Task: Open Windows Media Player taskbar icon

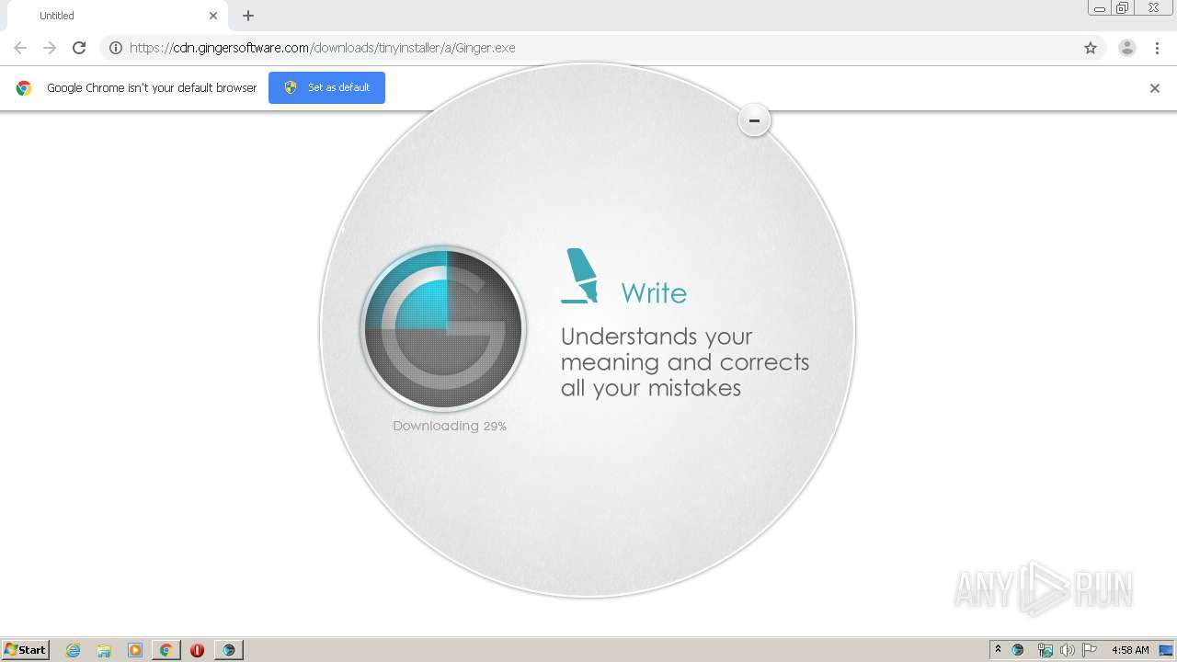Action: (x=135, y=650)
